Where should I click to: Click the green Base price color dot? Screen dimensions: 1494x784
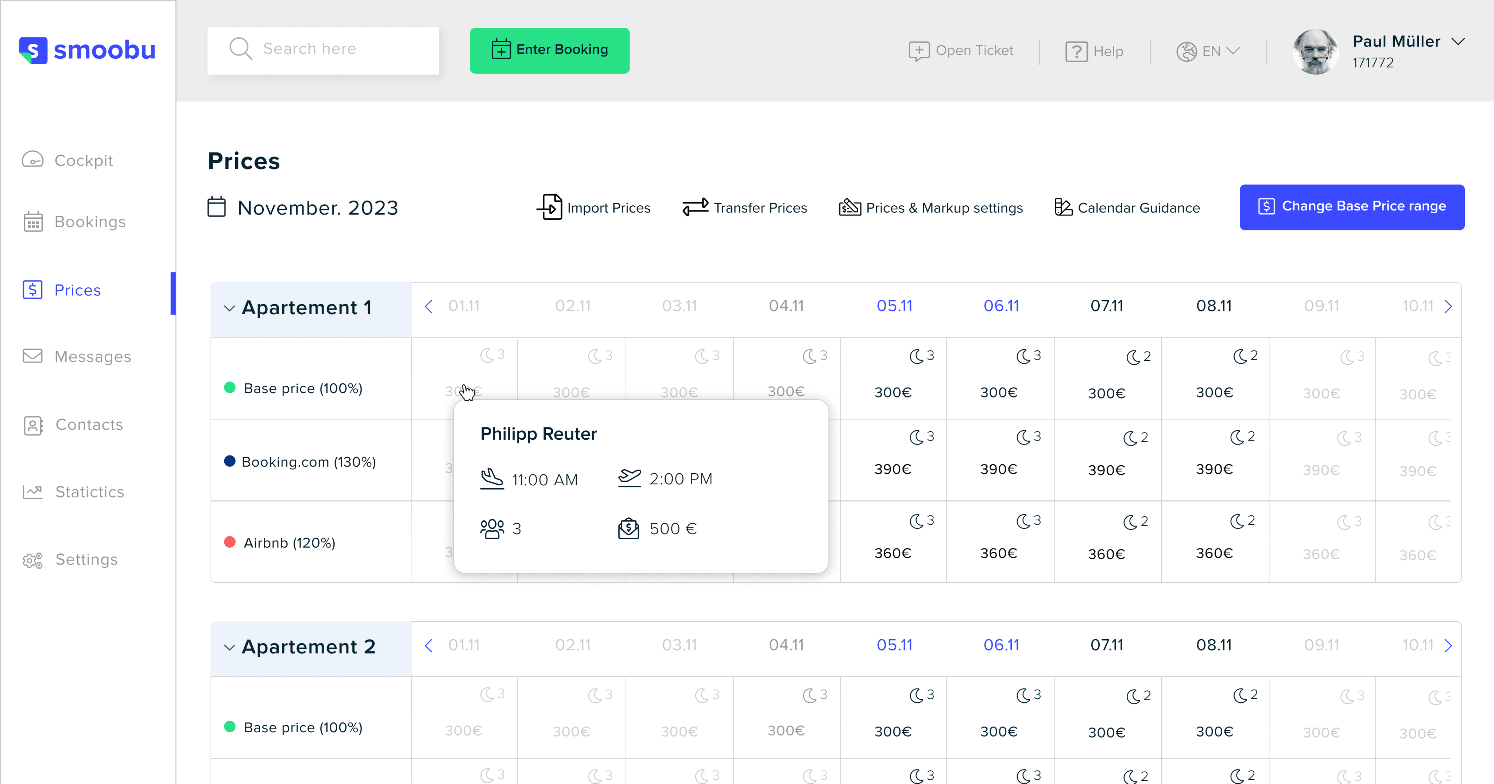(x=230, y=388)
